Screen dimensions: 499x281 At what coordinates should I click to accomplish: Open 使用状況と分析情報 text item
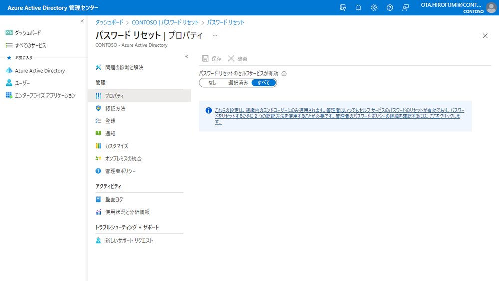click(x=127, y=212)
